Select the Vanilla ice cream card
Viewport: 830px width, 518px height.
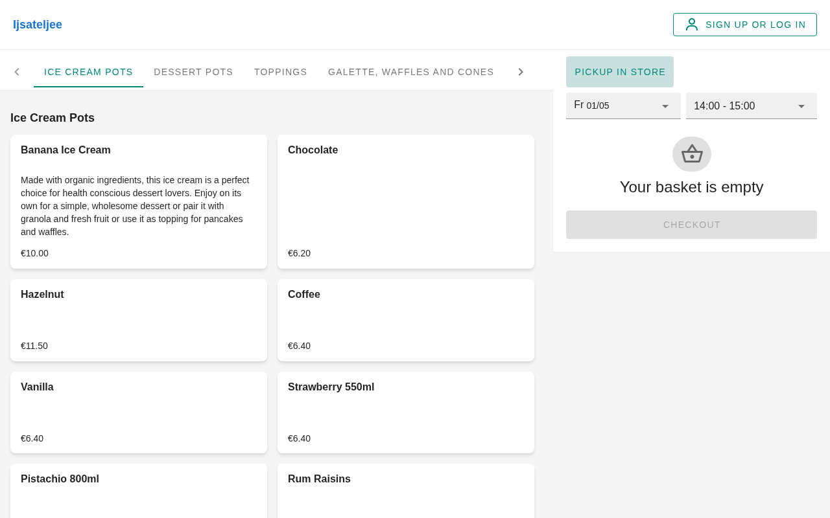pyautogui.click(x=139, y=412)
